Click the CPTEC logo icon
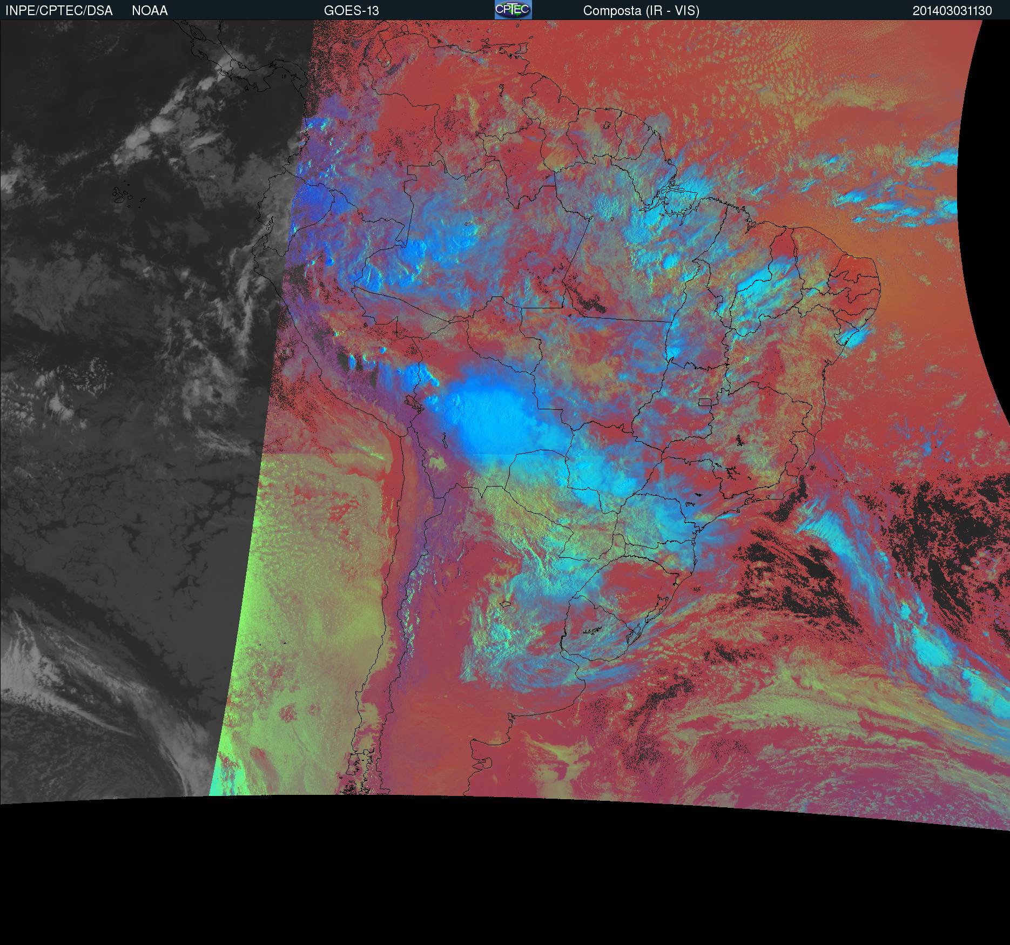 pyautogui.click(x=513, y=10)
